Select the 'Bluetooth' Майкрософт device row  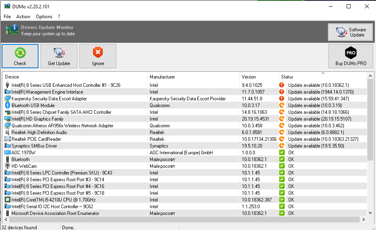[185, 159]
